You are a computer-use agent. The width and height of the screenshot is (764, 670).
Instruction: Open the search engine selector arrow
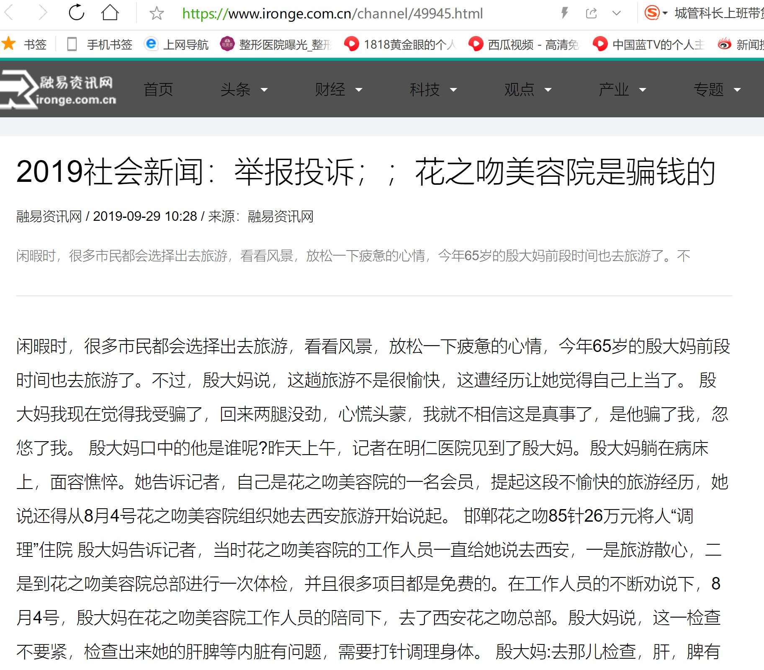665,13
